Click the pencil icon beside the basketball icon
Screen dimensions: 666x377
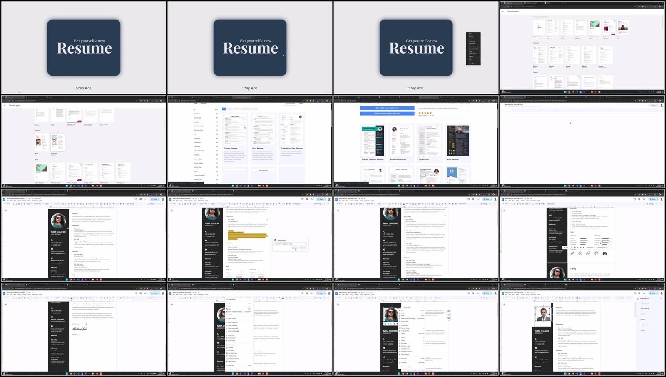[572, 253]
